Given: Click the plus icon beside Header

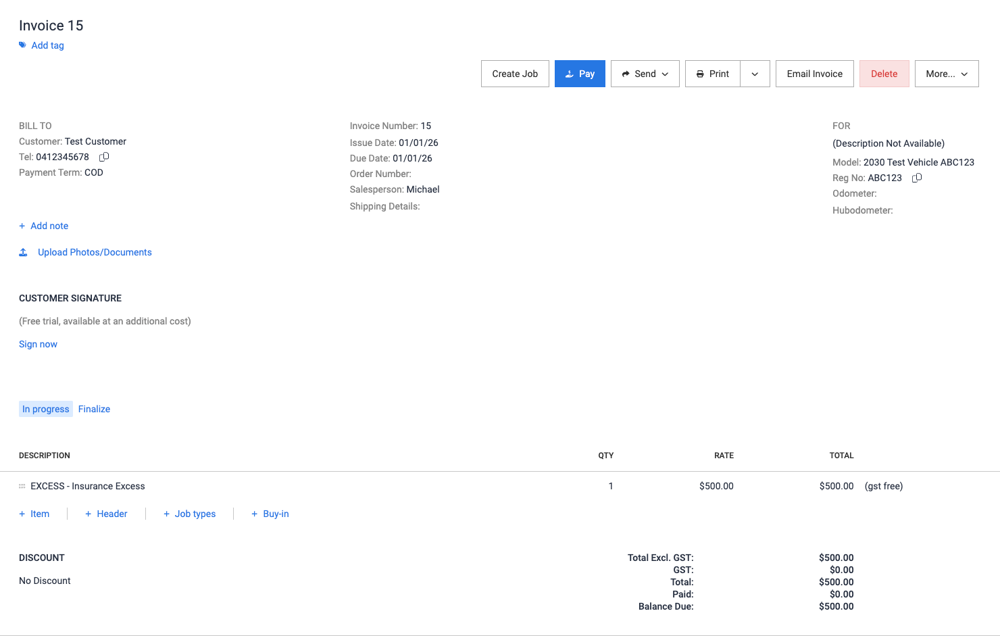Looking at the screenshot, I should tap(89, 514).
